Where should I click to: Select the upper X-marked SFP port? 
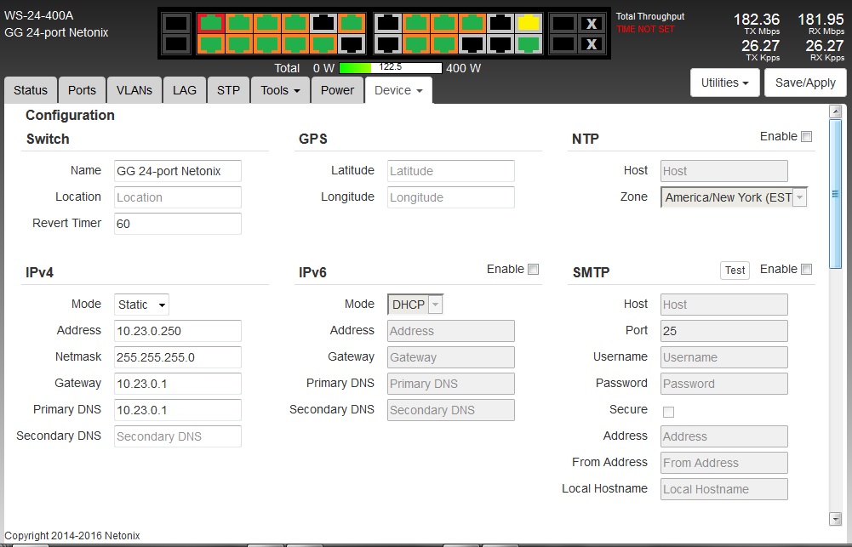tap(591, 23)
